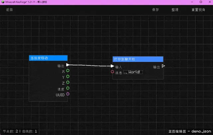Click the 节点数: 2 | 连线数: 1 status text

point(20,131)
